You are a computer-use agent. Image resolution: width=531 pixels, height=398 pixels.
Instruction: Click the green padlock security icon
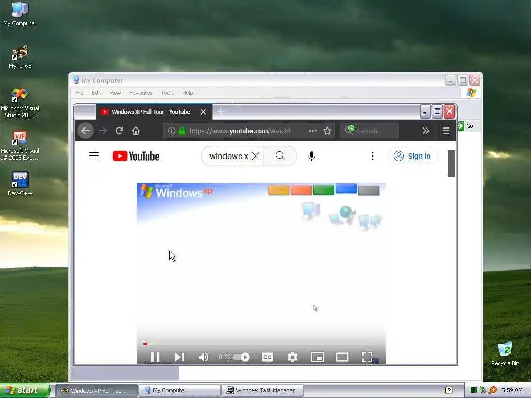tap(182, 131)
